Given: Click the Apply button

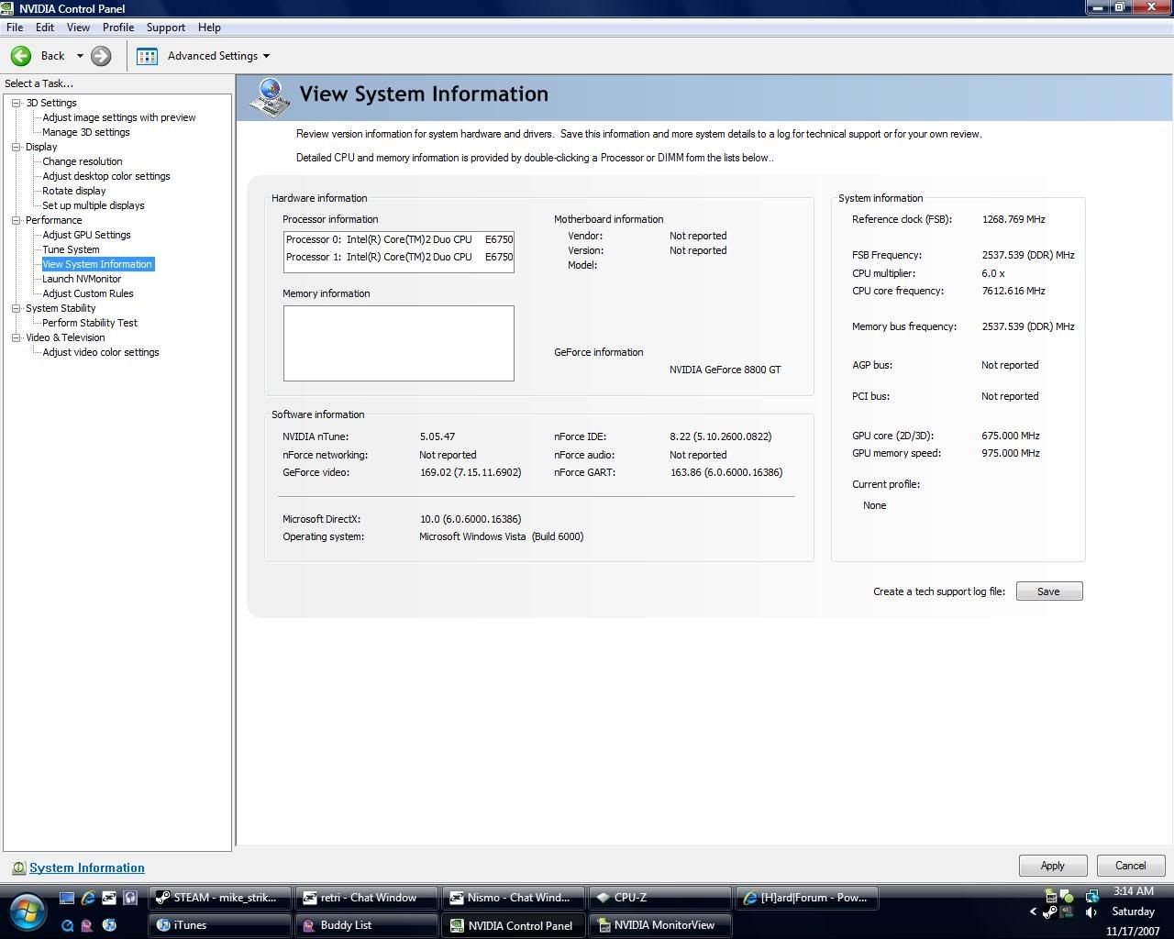Looking at the screenshot, I should tap(1053, 866).
